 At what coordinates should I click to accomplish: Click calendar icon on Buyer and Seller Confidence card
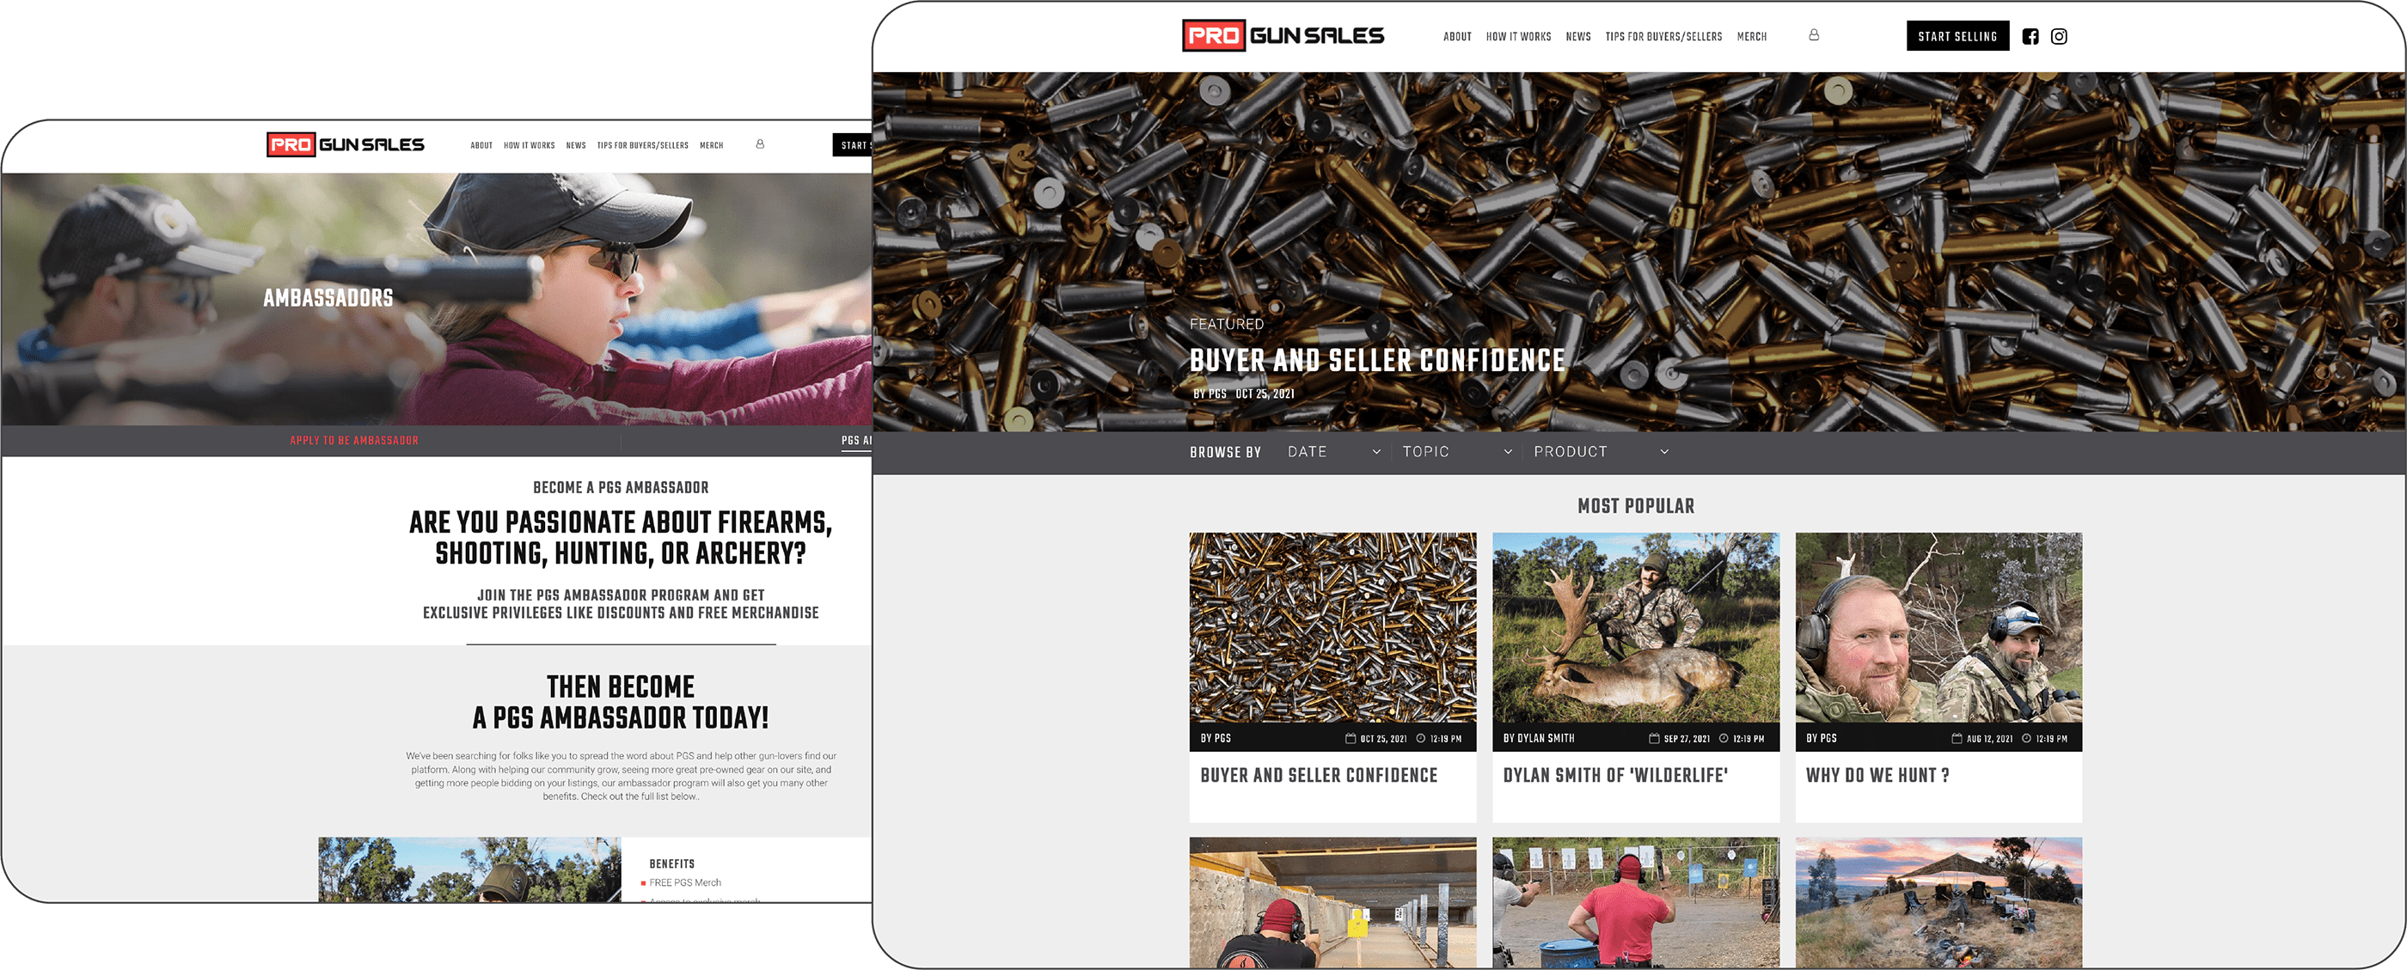[1350, 739]
